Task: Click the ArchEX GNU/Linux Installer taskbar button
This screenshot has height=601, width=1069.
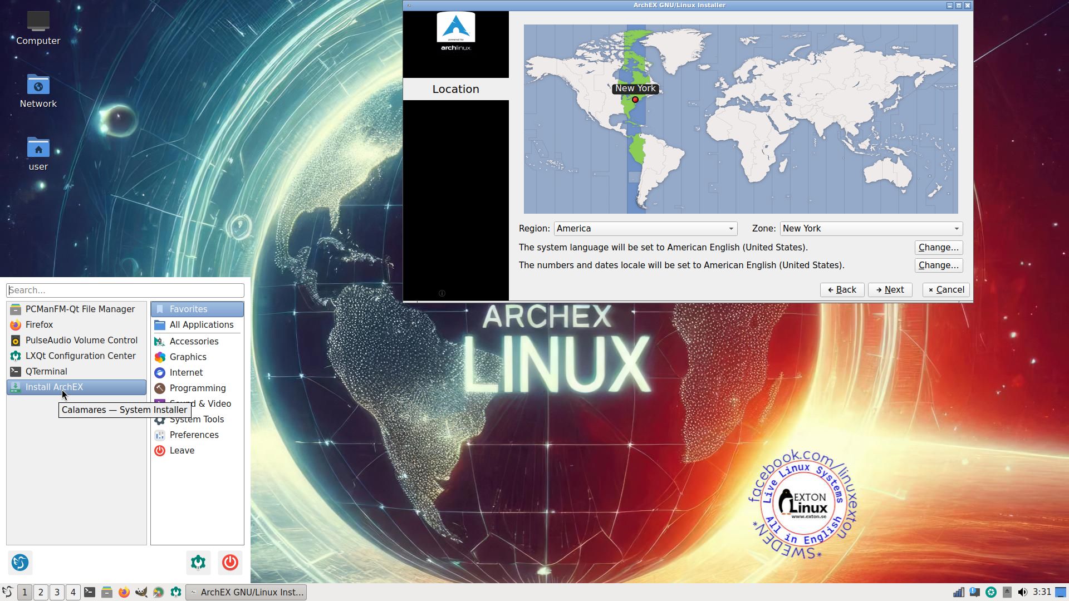Action: (x=247, y=592)
